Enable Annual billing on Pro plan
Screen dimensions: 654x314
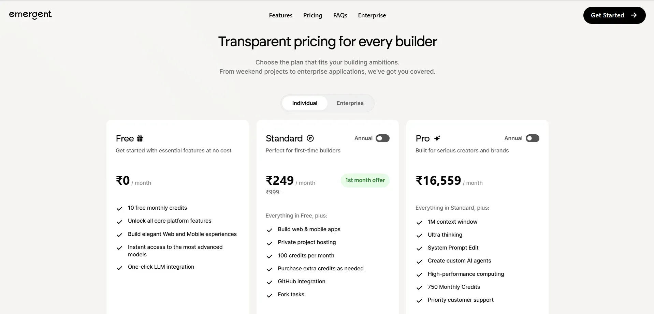(x=532, y=138)
